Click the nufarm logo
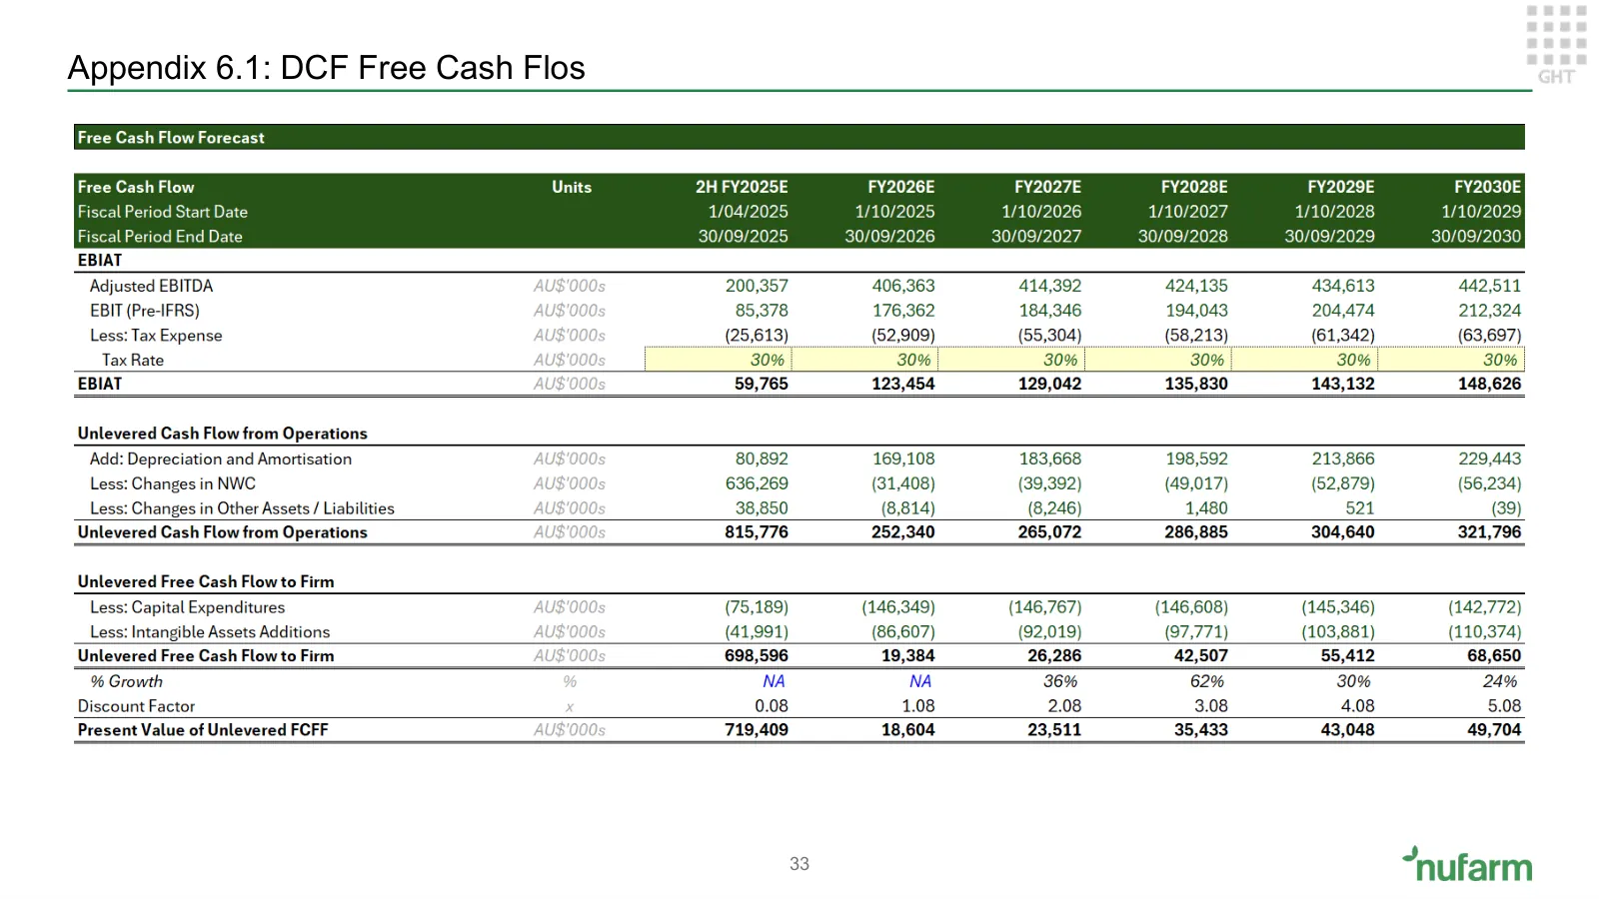This screenshot has height=899, width=1599. click(x=1467, y=865)
